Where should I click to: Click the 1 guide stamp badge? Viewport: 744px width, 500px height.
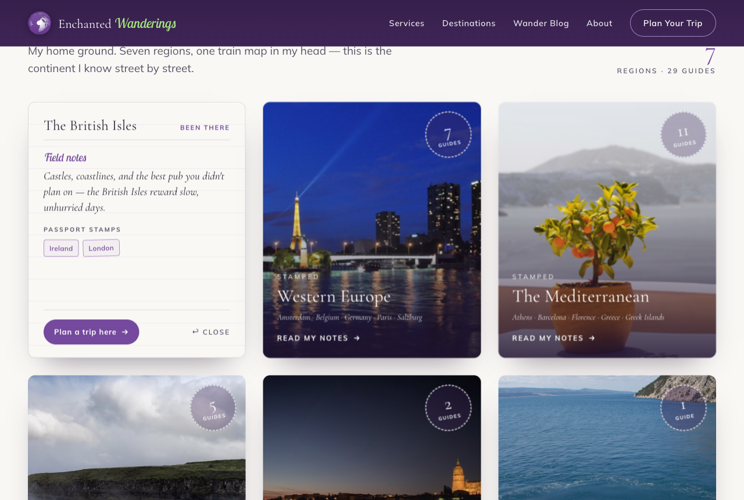(684, 408)
